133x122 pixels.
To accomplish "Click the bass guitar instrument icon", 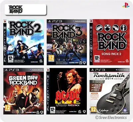I will [x=99, y=28].
